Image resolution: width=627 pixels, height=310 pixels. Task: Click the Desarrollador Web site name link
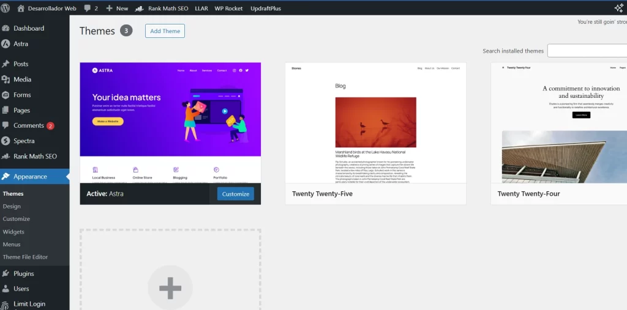[52, 8]
